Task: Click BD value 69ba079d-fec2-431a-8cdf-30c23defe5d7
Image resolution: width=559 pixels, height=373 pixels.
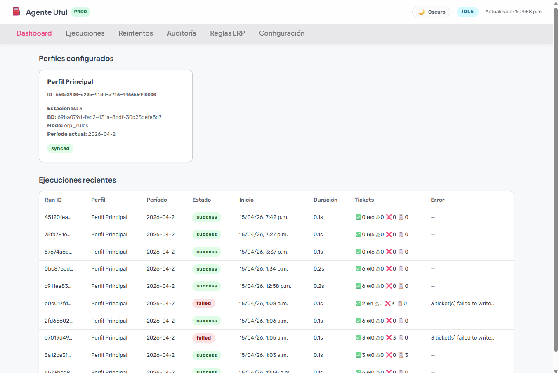Action: [109, 117]
